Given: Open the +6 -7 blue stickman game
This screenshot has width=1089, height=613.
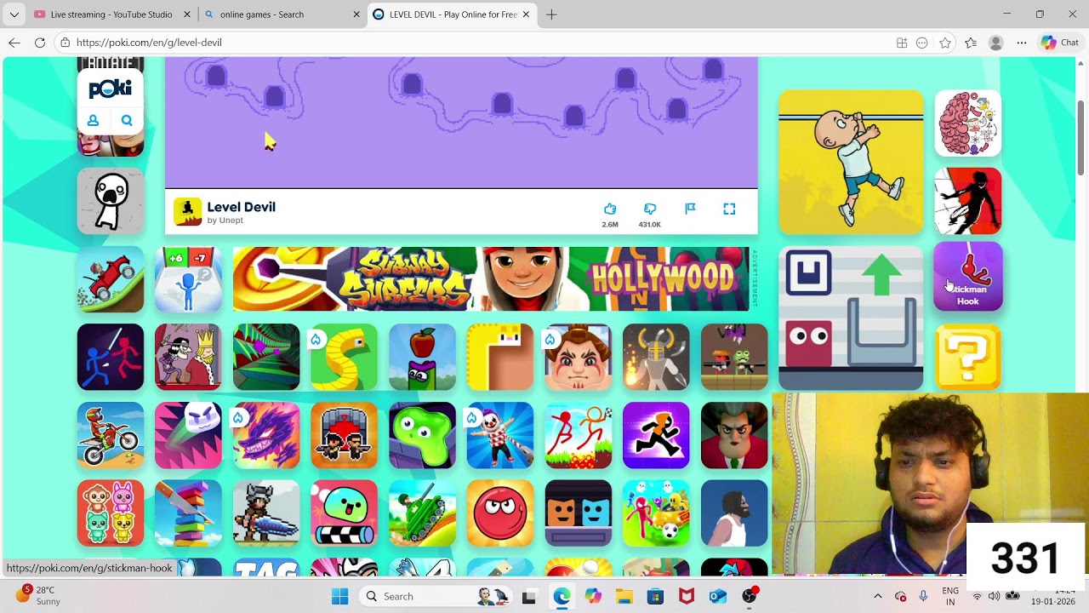Looking at the screenshot, I should (x=188, y=279).
